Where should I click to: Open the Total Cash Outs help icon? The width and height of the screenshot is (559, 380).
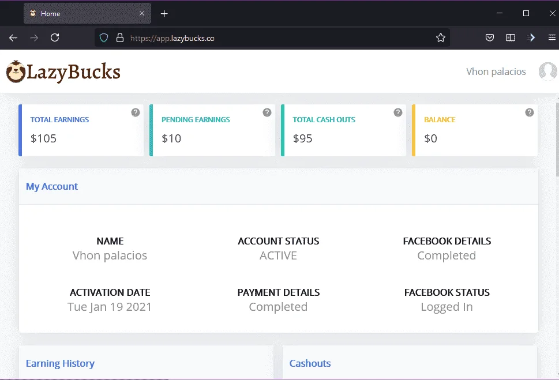click(398, 112)
